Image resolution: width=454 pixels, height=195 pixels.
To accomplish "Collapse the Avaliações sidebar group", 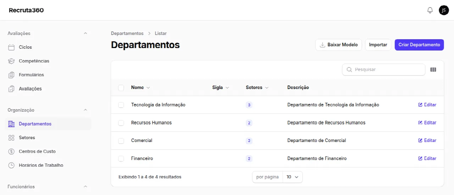I will pyautogui.click(x=85, y=33).
